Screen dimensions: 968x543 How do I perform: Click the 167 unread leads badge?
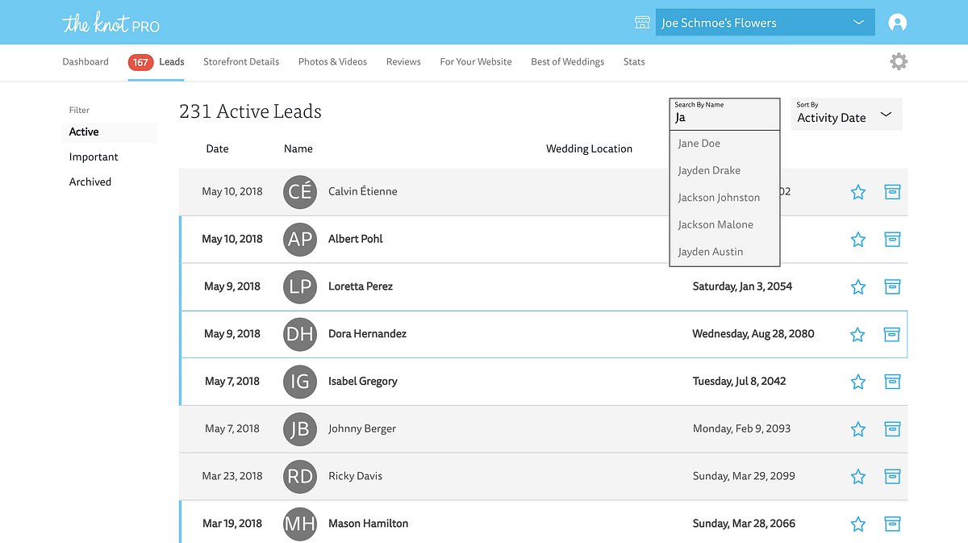140,62
